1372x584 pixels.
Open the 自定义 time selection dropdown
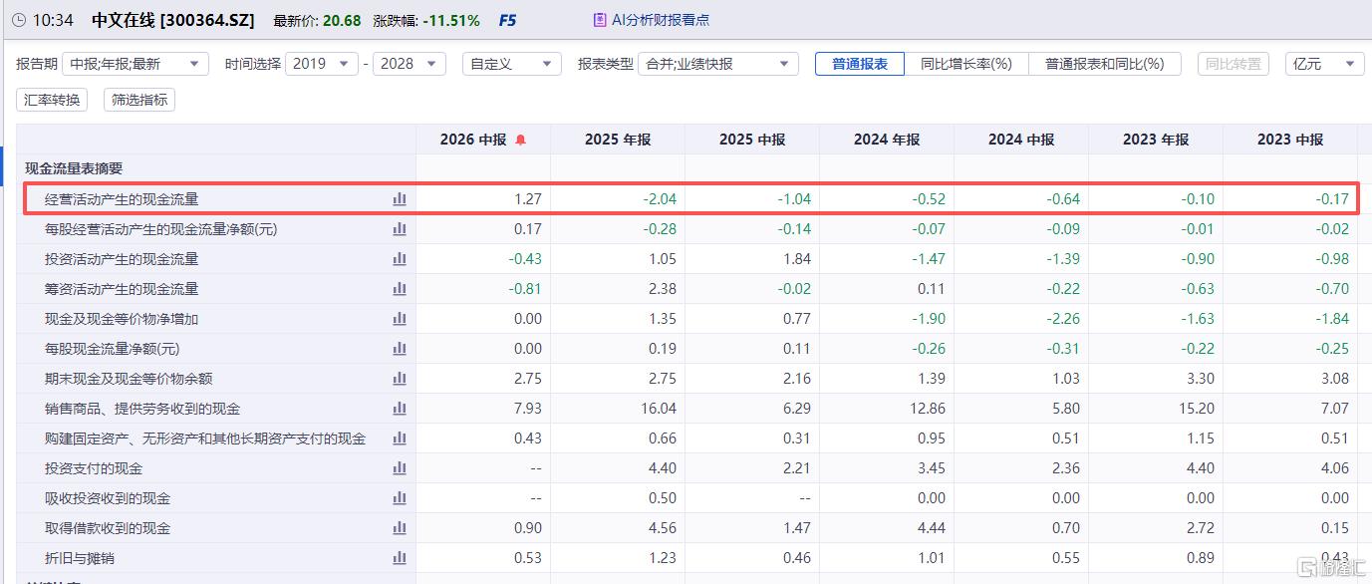point(512,64)
